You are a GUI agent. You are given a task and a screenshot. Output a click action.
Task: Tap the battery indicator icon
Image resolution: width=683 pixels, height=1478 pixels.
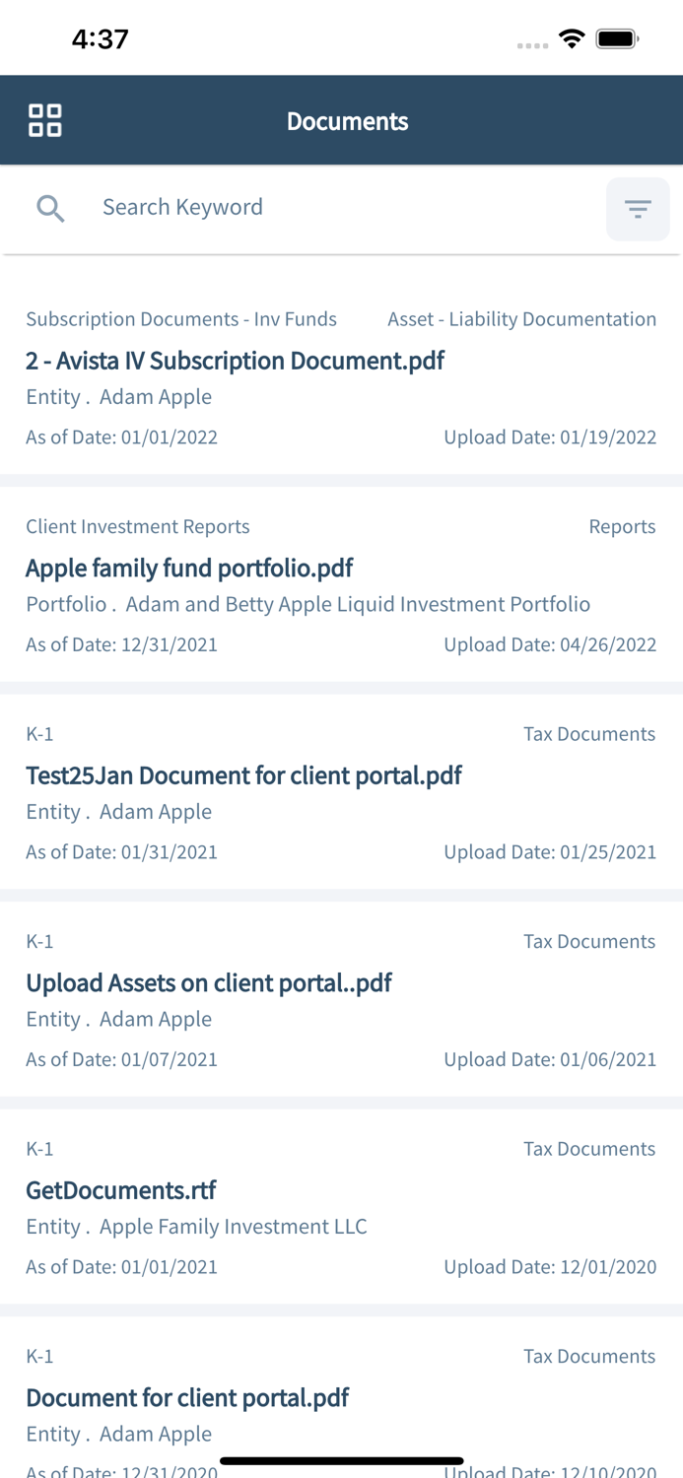(618, 39)
